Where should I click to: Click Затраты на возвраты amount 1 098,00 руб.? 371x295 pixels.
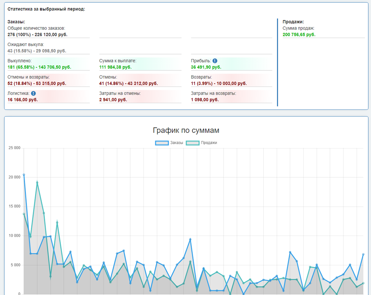(x=205, y=100)
